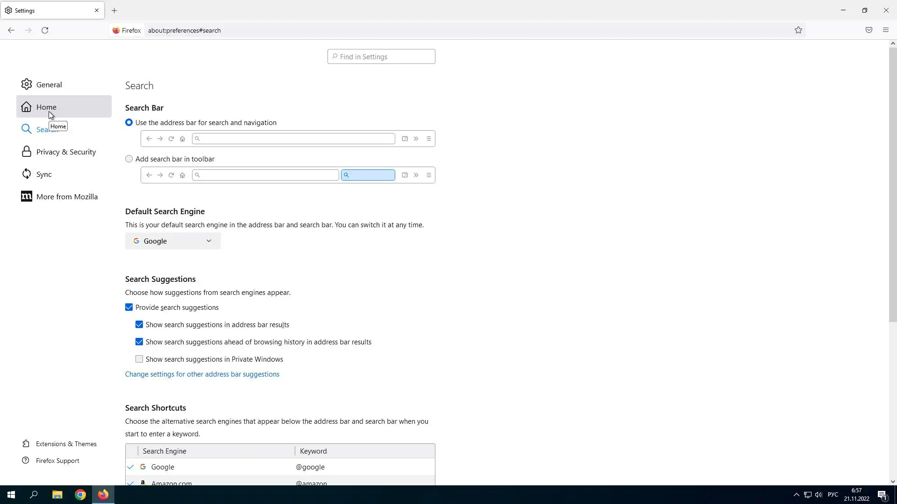
Task: Open Change settings for other suggestions link
Action: tap(202, 374)
